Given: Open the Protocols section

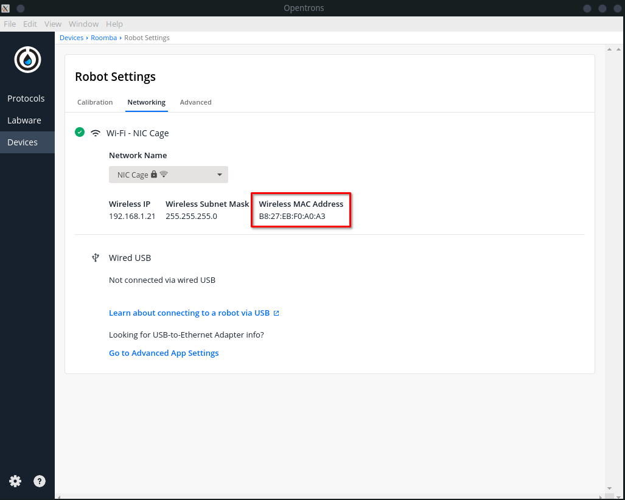Looking at the screenshot, I should pos(26,98).
